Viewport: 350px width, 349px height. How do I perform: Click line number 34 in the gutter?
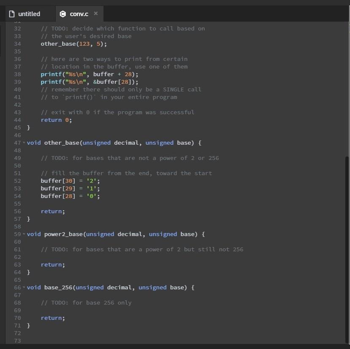coord(17,44)
